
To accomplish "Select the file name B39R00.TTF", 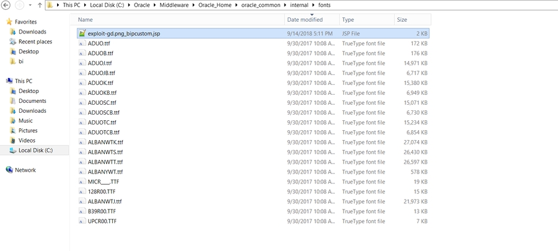I will coord(102,211).
